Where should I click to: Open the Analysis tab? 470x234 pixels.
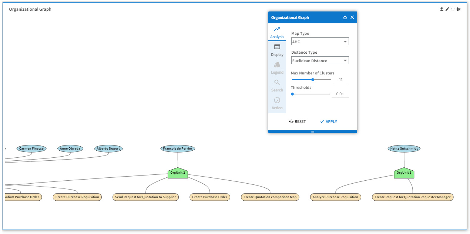pos(277,33)
